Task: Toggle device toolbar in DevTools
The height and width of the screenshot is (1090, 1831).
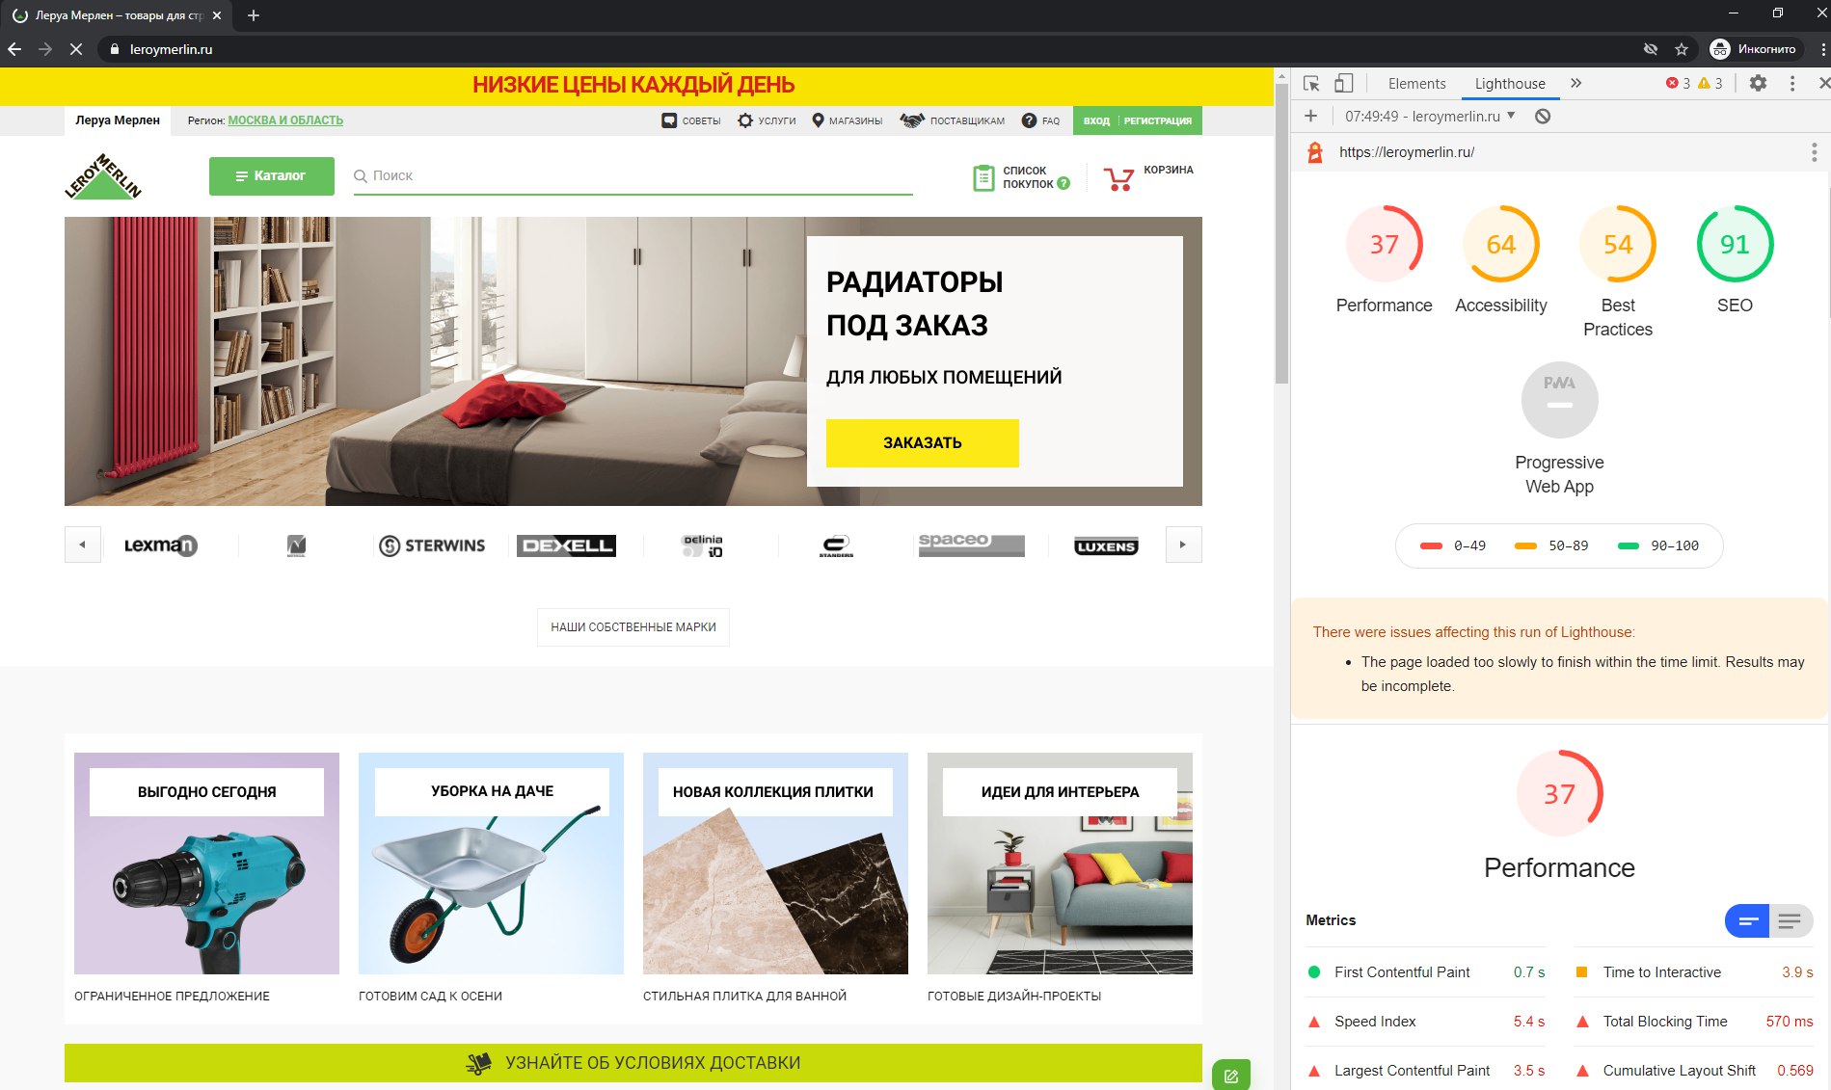Action: click(x=1343, y=84)
